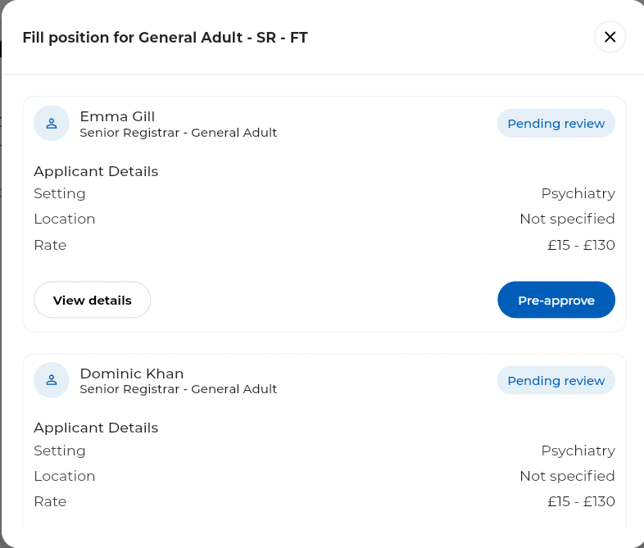The height and width of the screenshot is (548, 644).
Task: Click Dominic Khan's Psychiatry setting value
Action: pos(578,451)
